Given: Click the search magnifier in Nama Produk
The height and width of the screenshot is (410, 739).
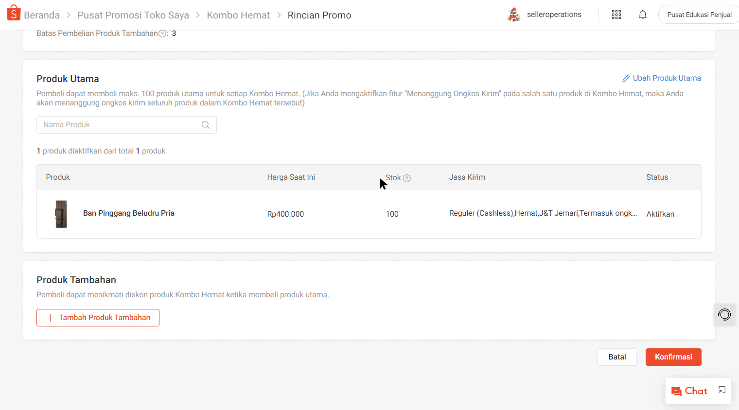Looking at the screenshot, I should [x=206, y=125].
